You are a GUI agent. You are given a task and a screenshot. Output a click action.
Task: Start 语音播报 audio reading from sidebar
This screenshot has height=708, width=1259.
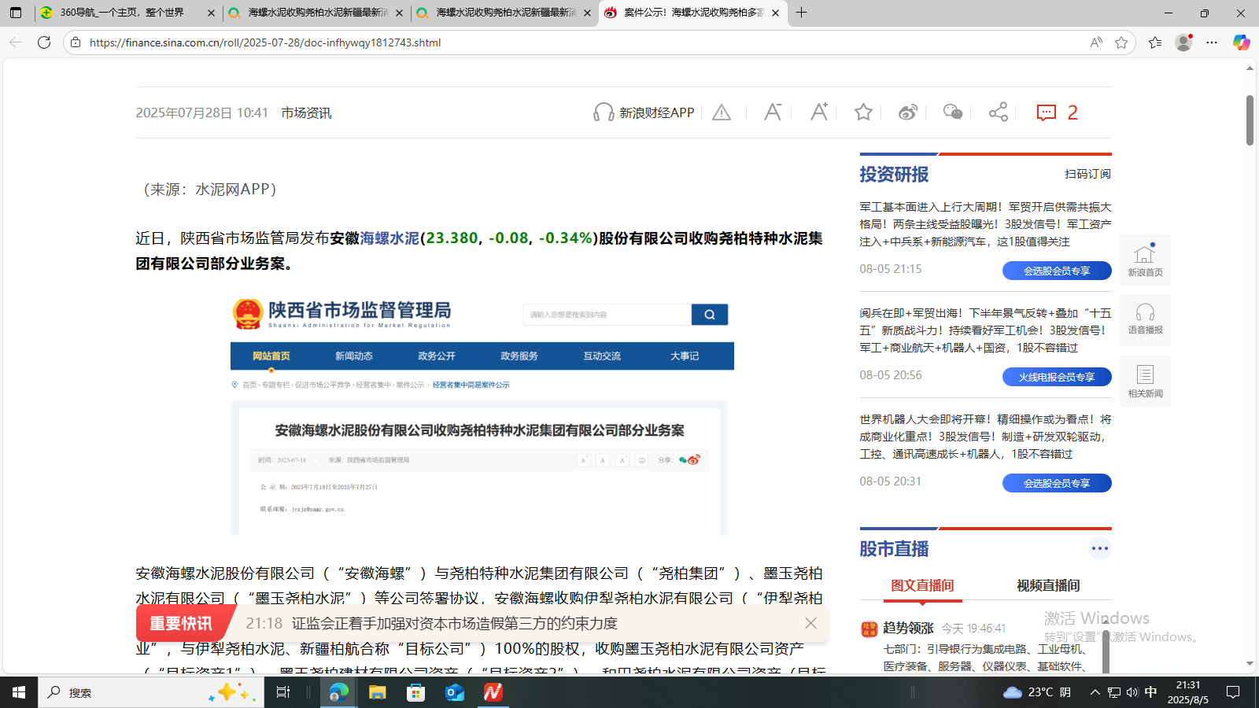tap(1145, 319)
